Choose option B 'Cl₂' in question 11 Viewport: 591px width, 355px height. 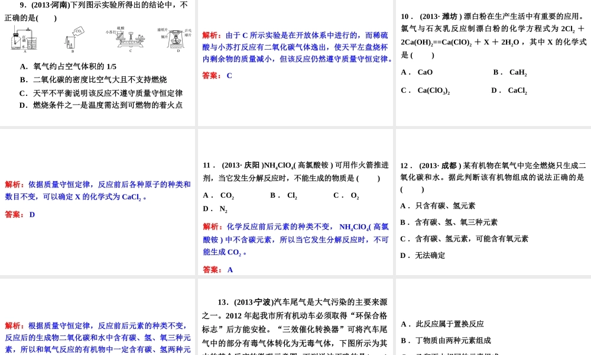pyautogui.click(x=284, y=195)
